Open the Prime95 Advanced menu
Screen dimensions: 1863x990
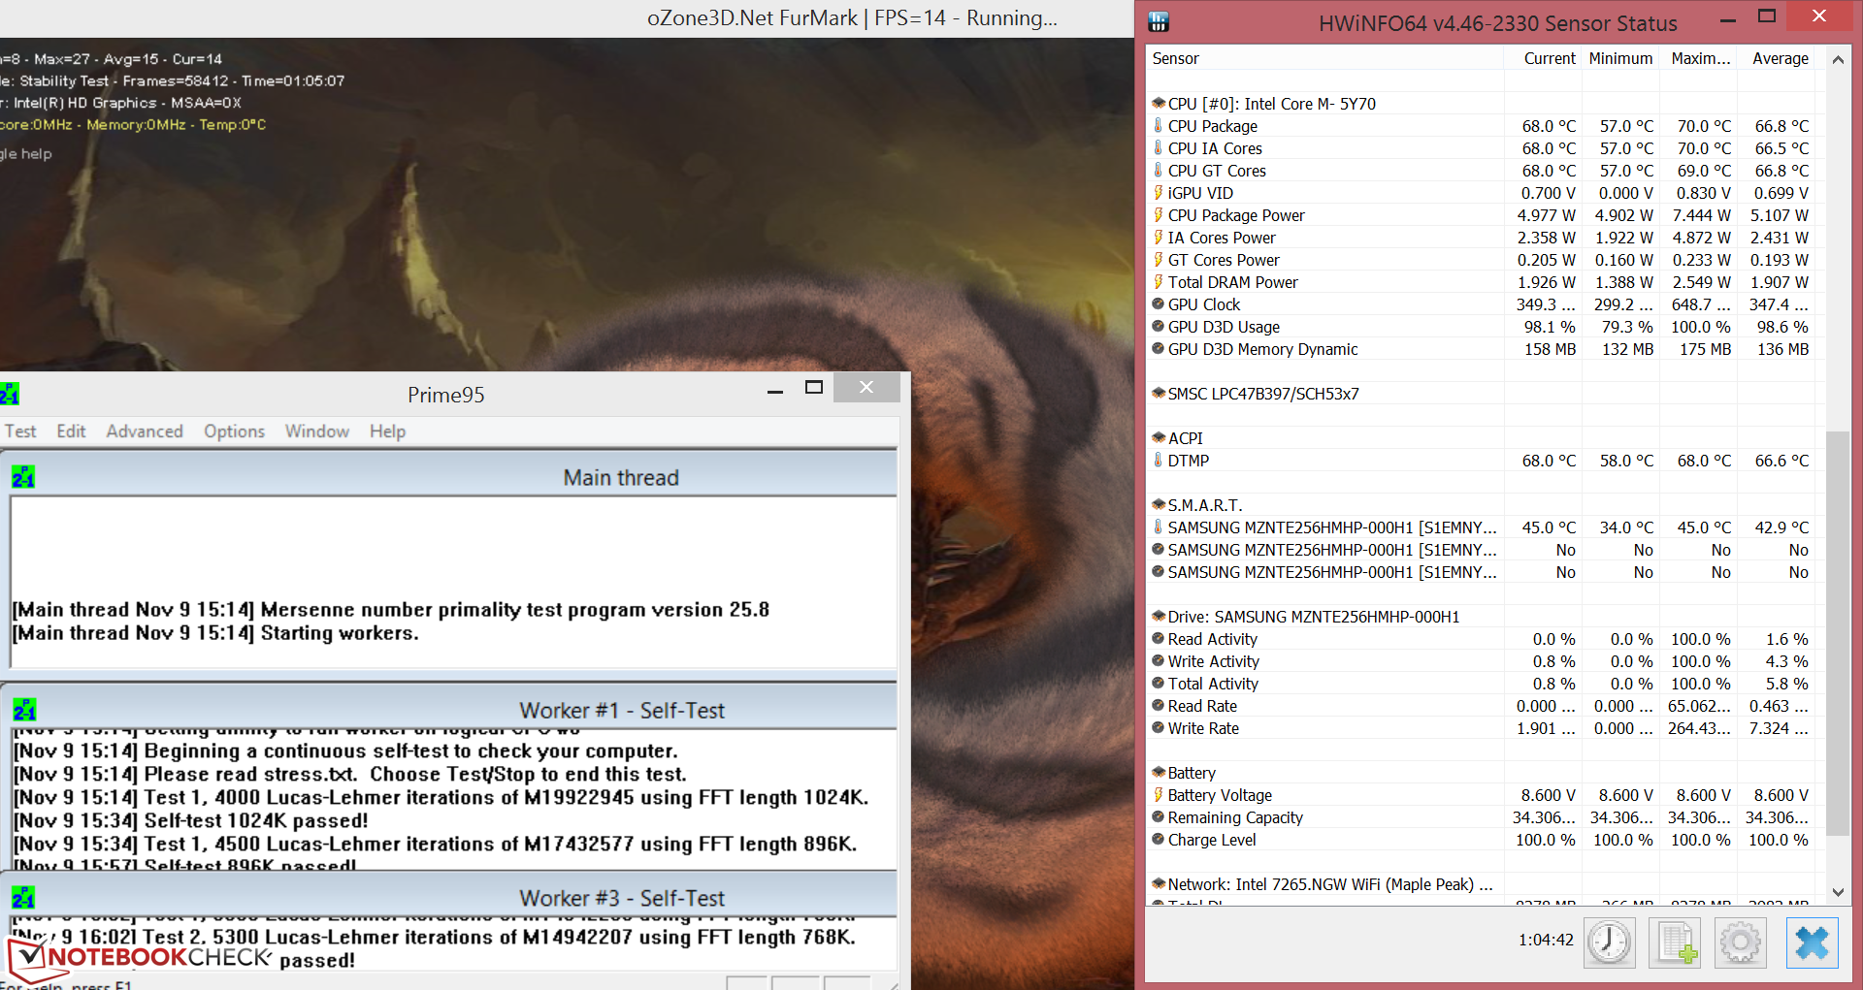click(x=145, y=431)
